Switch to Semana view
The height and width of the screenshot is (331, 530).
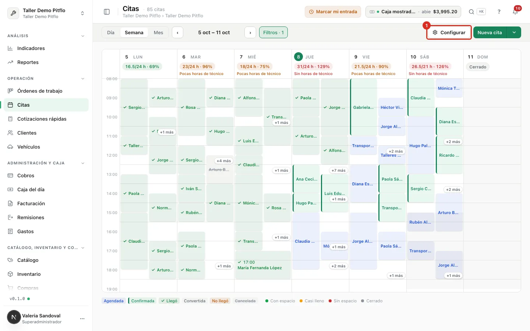point(134,32)
